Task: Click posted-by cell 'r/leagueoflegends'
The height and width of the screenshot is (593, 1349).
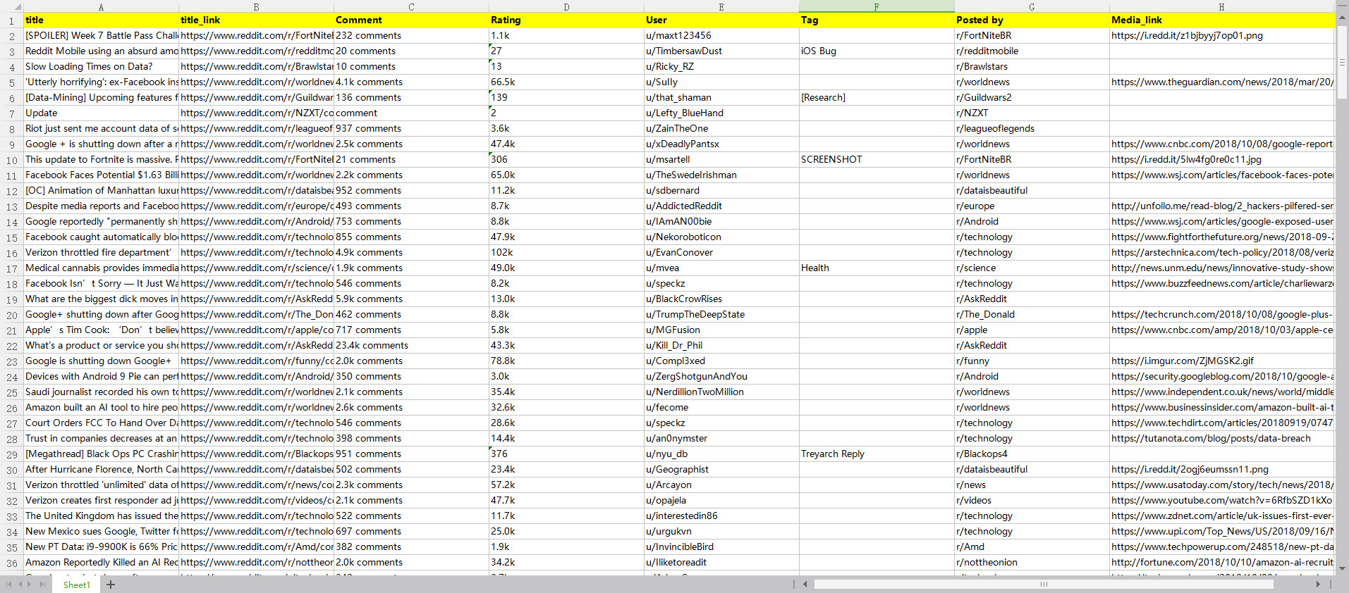Action: pos(1032,128)
